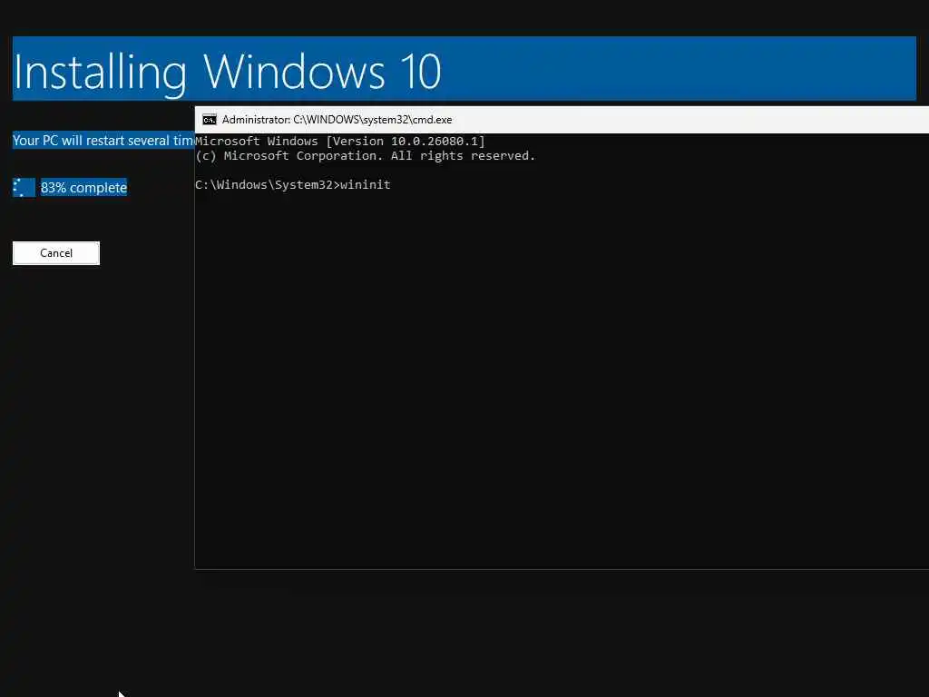The height and width of the screenshot is (697, 929).
Task: Click the cmd.exe icon in title bar
Action: tap(210, 120)
